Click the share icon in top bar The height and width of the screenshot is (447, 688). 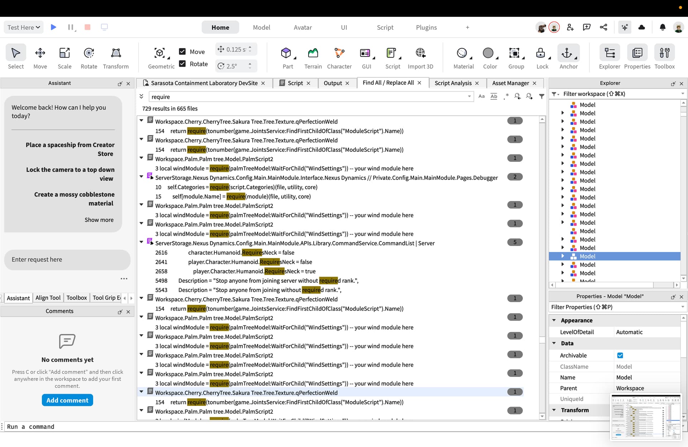pos(603,27)
